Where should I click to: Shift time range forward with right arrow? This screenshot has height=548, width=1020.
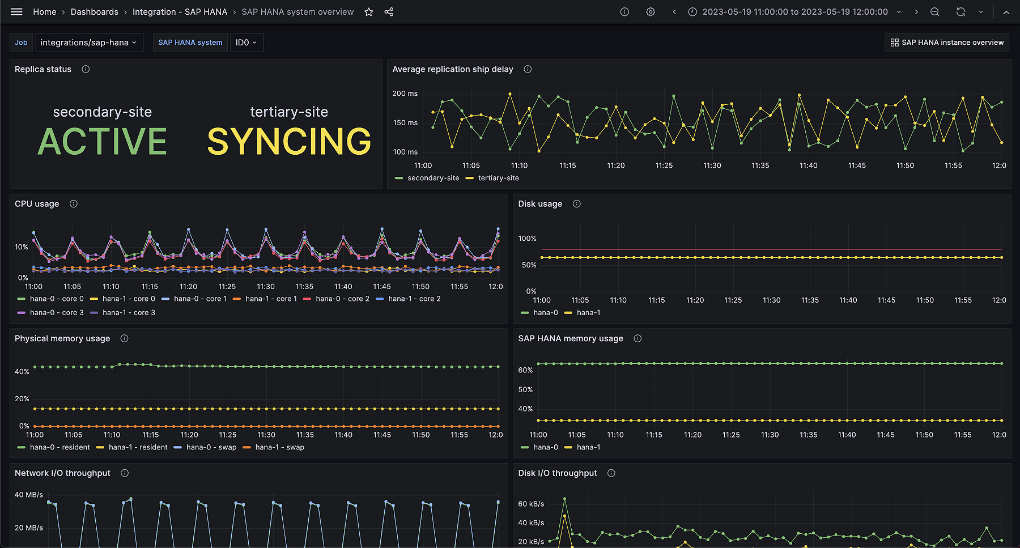[x=916, y=11]
